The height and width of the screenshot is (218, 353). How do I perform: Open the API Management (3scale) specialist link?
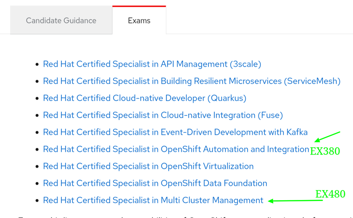click(152, 64)
